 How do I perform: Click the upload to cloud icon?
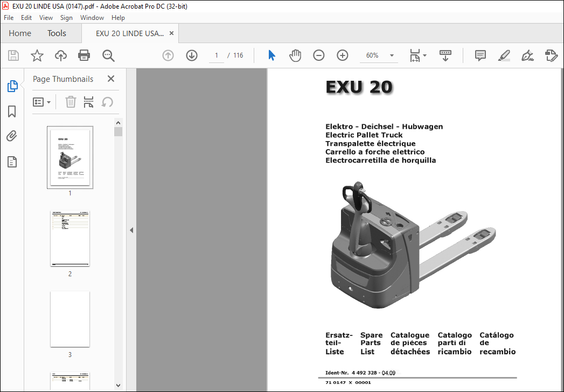(x=61, y=55)
